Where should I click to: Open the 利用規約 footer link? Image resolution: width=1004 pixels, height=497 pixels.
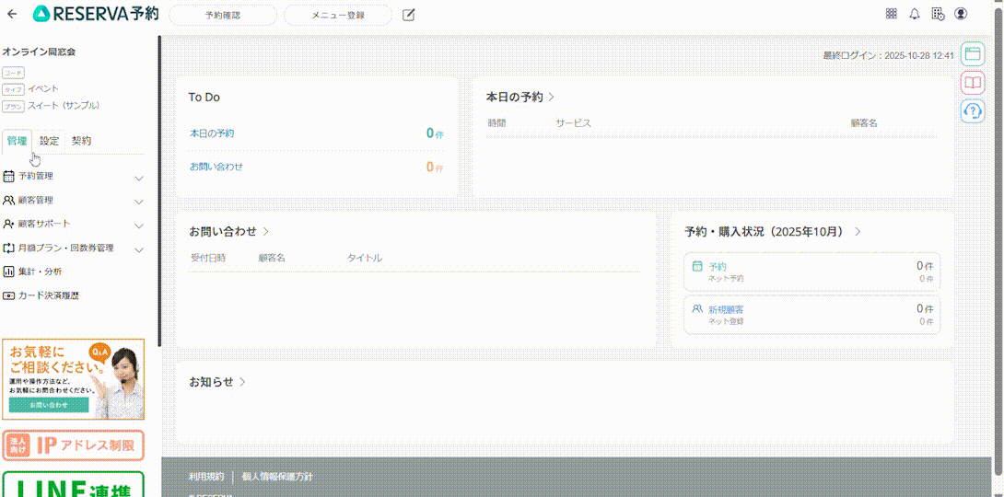pyautogui.click(x=206, y=477)
